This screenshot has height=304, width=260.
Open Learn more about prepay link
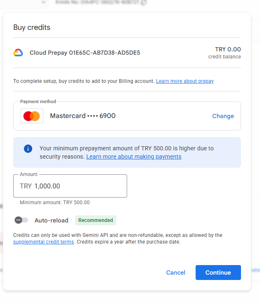[x=184, y=81]
